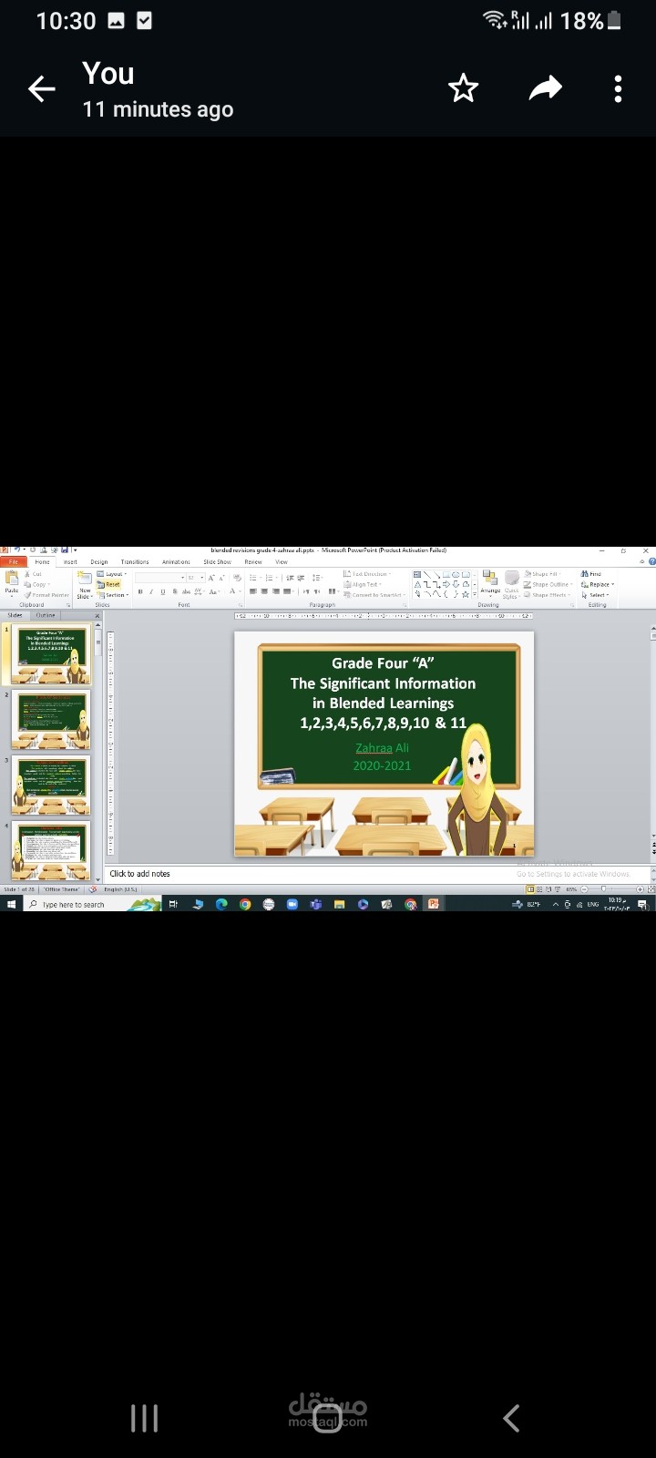Select slide 3 thumbnail
Viewport: 656px width, 1458px height.
point(51,785)
